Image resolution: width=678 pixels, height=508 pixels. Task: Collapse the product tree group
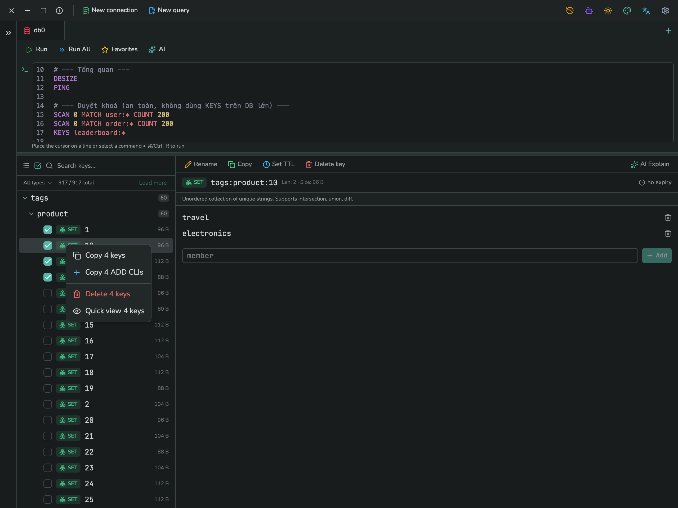[x=31, y=214]
